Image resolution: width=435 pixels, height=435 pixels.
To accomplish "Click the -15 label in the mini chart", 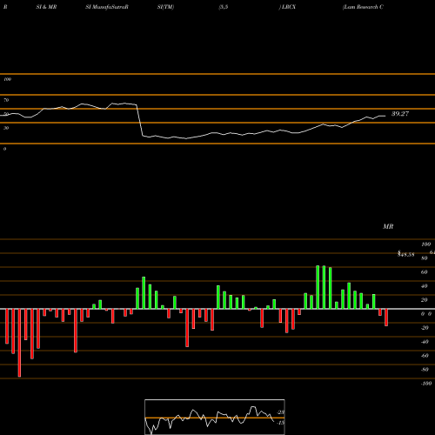I will click(x=280, y=423).
